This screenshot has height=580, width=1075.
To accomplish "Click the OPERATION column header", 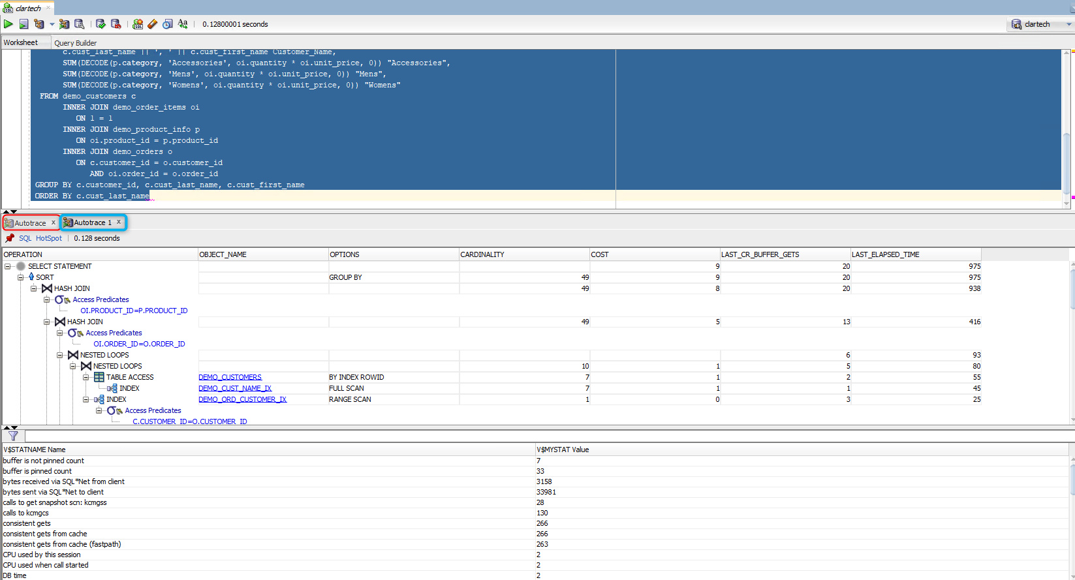I will tap(100, 254).
